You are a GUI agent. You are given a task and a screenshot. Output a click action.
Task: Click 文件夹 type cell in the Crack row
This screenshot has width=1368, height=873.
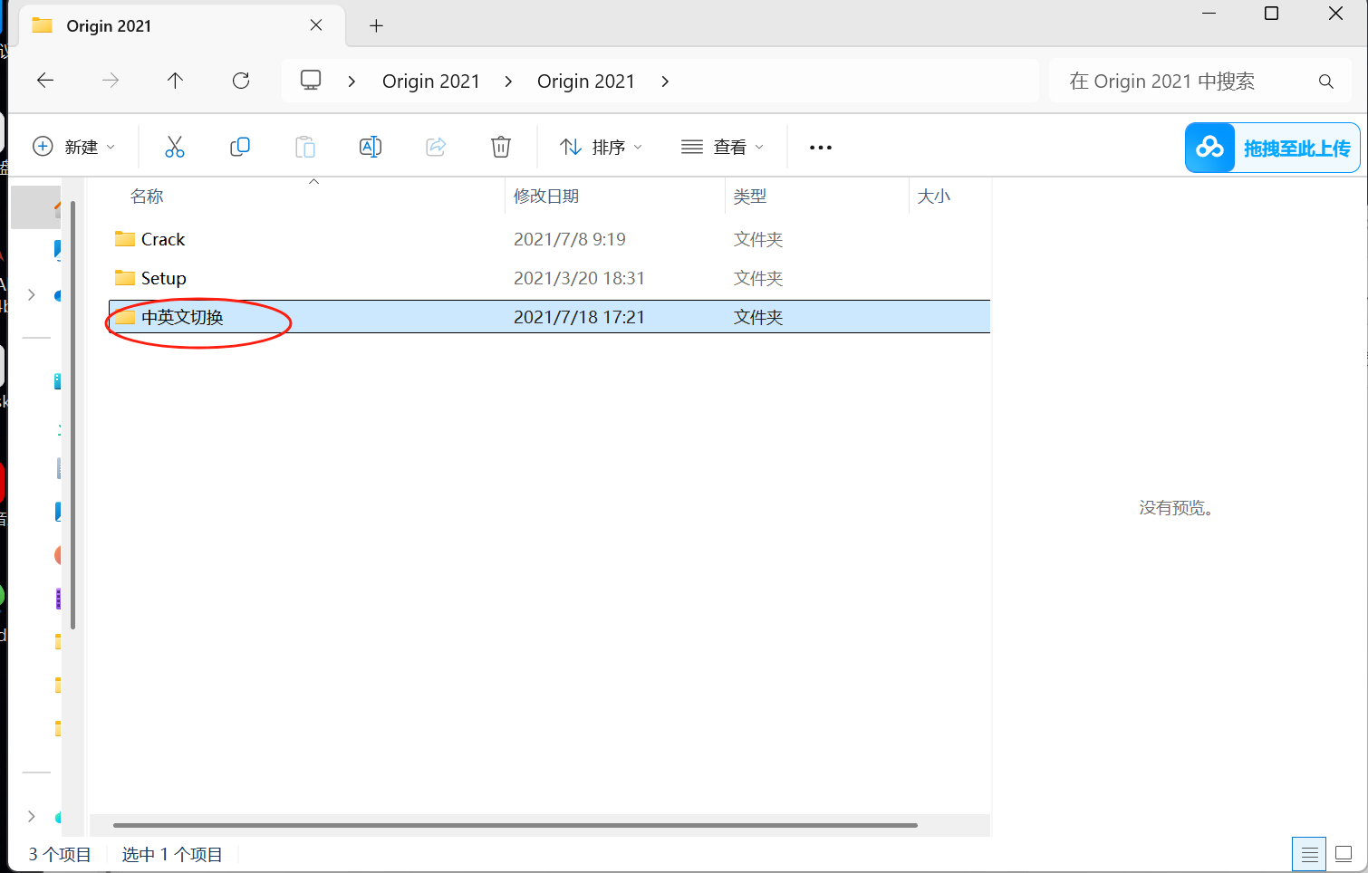coord(758,239)
